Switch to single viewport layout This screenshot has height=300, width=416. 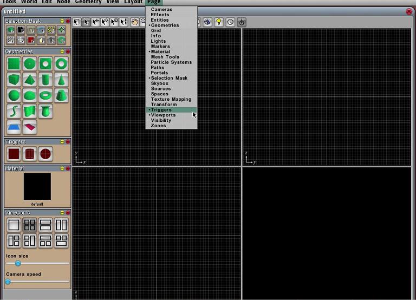14,225
